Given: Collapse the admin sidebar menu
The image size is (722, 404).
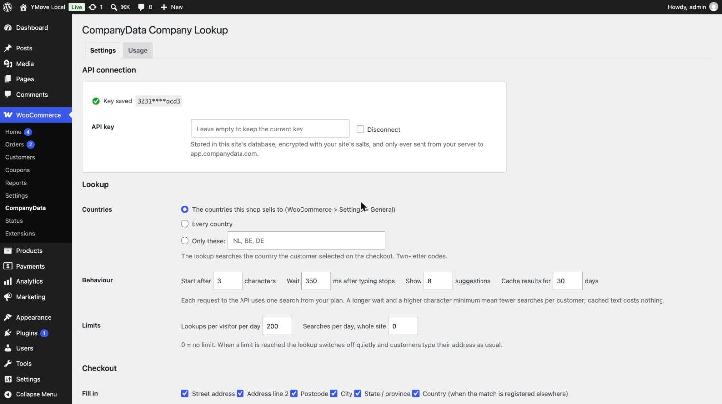Looking at the screenshot, I should click(36, 394).
